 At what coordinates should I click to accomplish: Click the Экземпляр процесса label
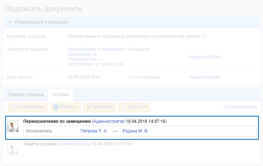click(x=28, y=49)
